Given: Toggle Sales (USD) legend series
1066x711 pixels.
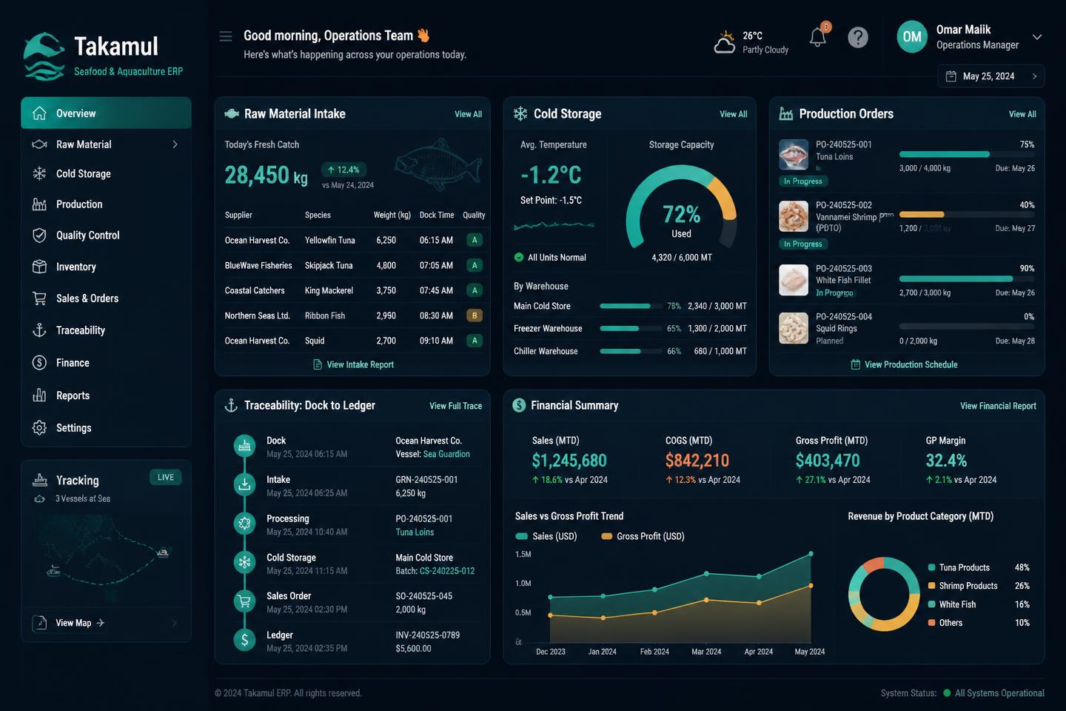Looking at the screenshot, I should pos(546,536).
